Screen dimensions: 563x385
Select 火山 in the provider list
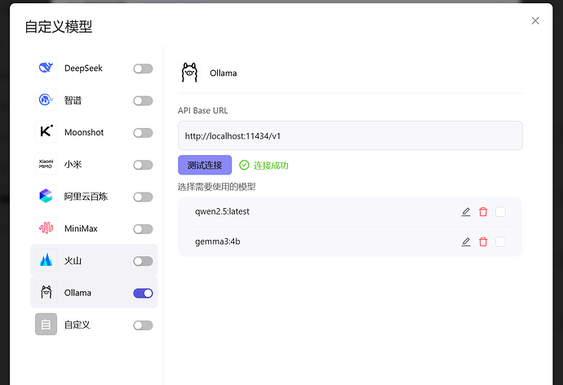pos(73,261)
